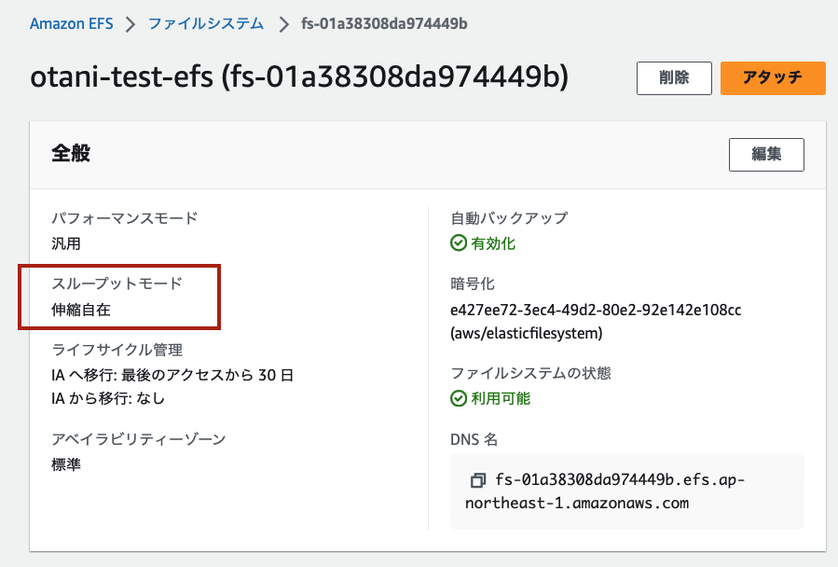Click the ファイルシステムの状態 label

530,373
